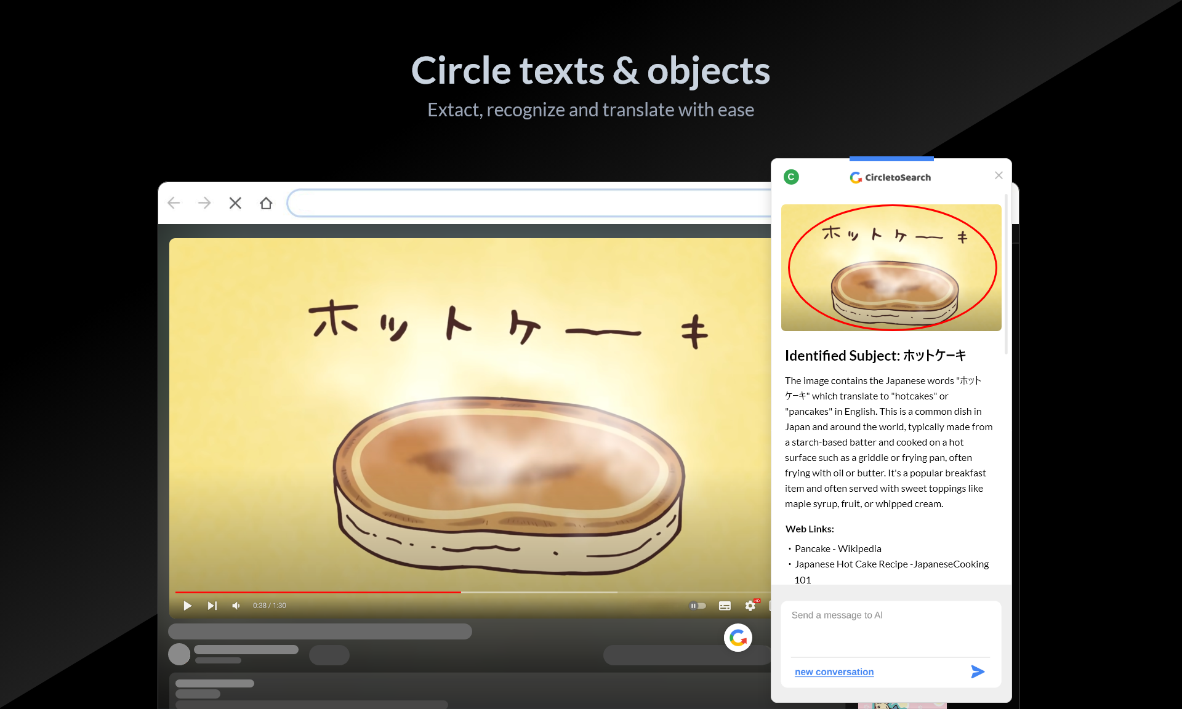Toggle video subtitles captions icon
The image size is (1182, 709).
pos(725,606)
